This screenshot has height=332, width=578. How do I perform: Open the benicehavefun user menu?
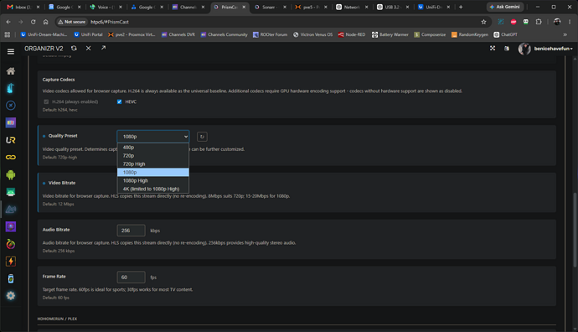545,49
